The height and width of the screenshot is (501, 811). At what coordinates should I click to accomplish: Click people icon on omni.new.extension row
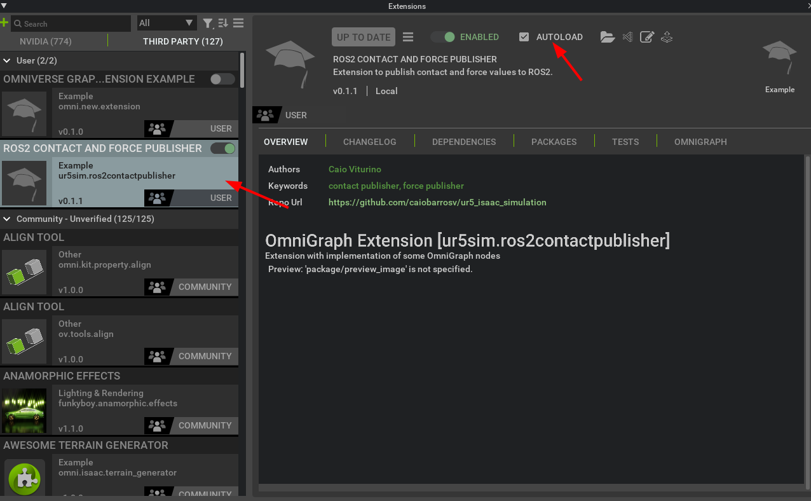click(x=156, y=128)
